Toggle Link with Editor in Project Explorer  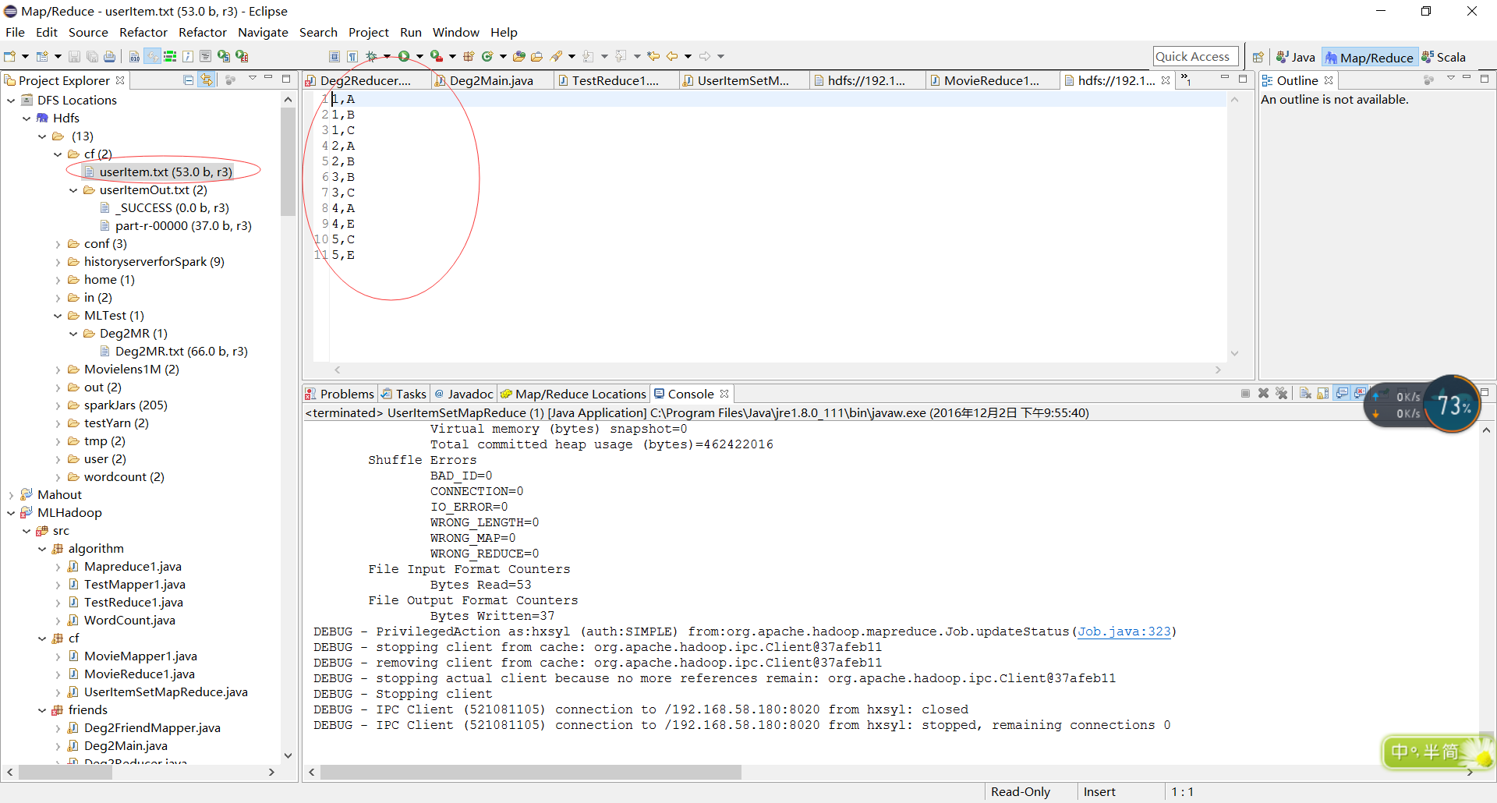tap(207, 80)
